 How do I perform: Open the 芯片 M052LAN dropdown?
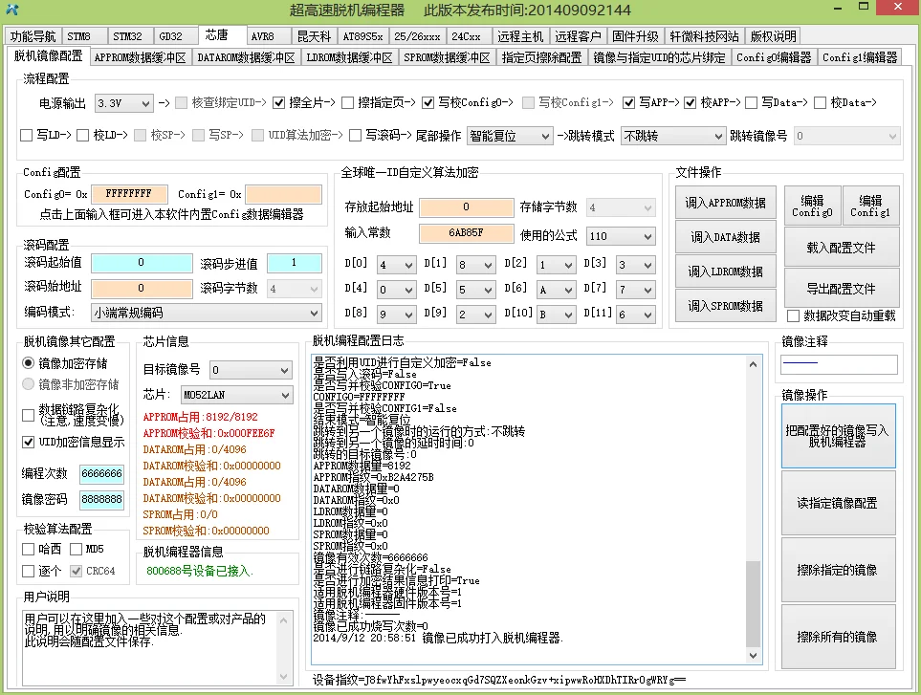click(237, 395)
